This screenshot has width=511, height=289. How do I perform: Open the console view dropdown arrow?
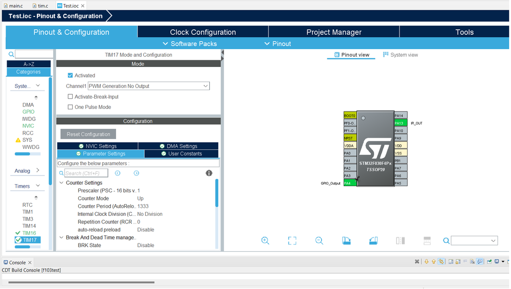503,261
